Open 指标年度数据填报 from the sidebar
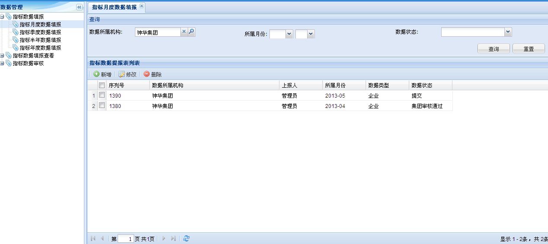 40,48
